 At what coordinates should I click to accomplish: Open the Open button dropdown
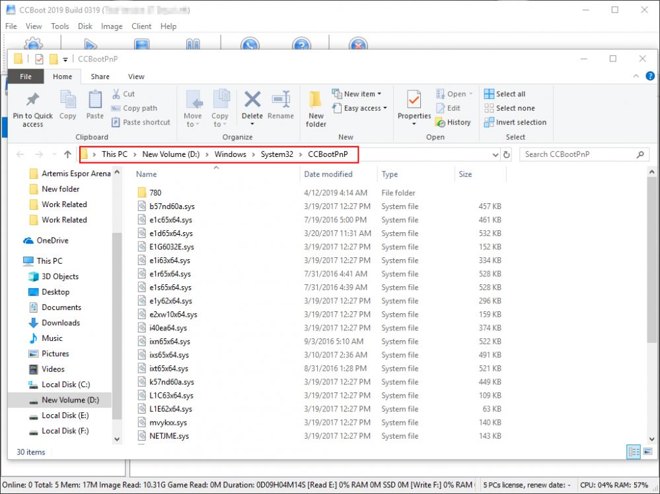(x=471, y=94)
